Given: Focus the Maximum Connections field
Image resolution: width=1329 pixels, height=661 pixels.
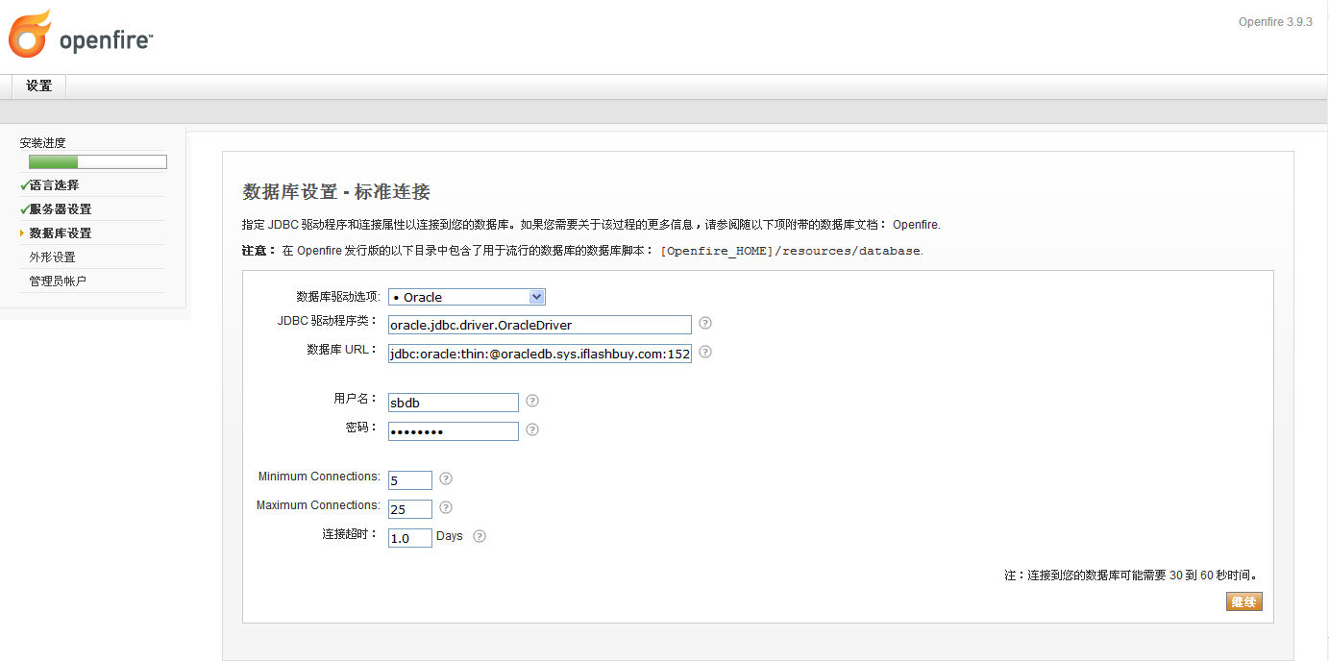Looking at the screenshot, I should (x=410, y=509).
